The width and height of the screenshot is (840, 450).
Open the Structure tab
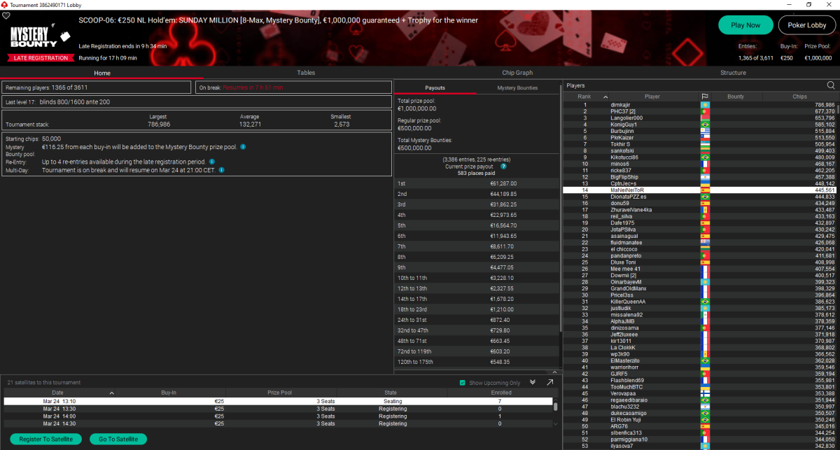pos(733,73)
